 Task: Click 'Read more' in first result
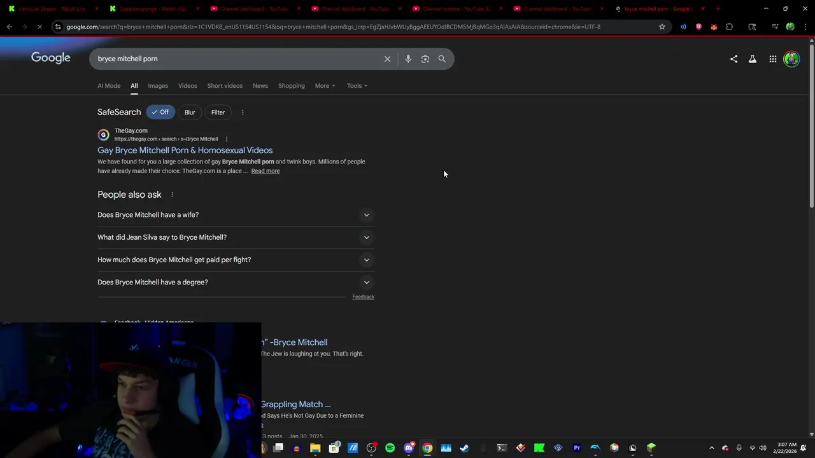[x=266, y=171]
